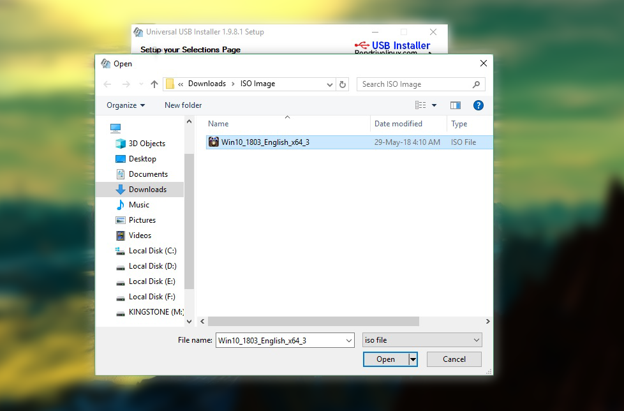The image size is (624, 411).
Task: Open Help with the question mark icon
Action: (x=479, y=105)
